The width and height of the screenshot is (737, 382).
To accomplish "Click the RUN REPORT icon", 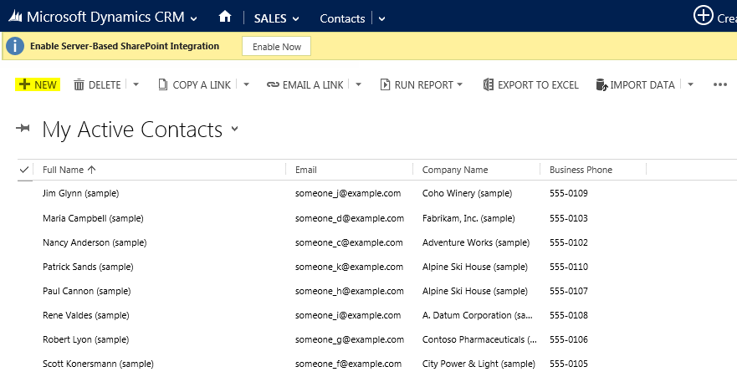I will click(x=385, y=84).
